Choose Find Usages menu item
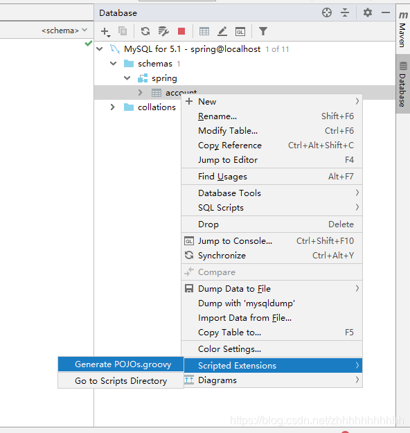Image resolution: width=410 pixels, height=433 pixels. [271, 177]
